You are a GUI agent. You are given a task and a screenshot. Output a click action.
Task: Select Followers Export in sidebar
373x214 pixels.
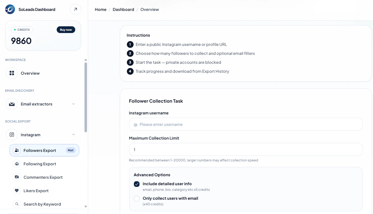44,150
